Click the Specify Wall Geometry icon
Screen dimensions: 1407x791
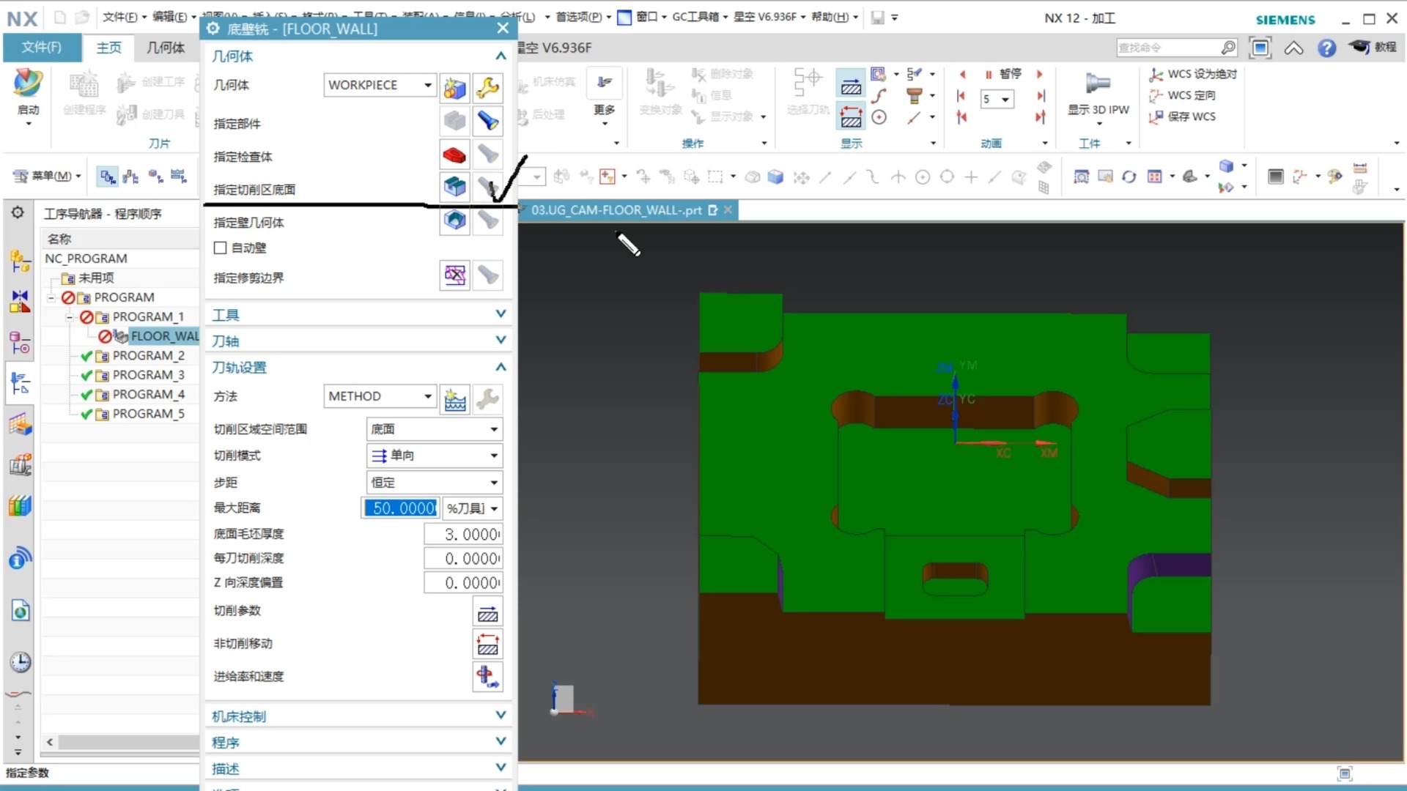point(454,220)
